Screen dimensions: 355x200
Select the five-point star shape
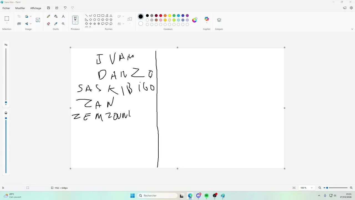(95, 24)
